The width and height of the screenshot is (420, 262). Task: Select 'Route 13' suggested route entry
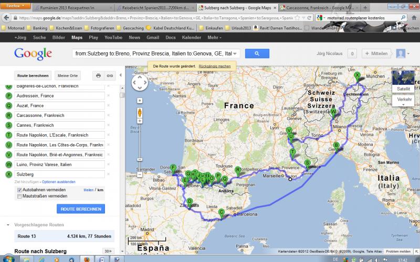(x=64, y=236)
